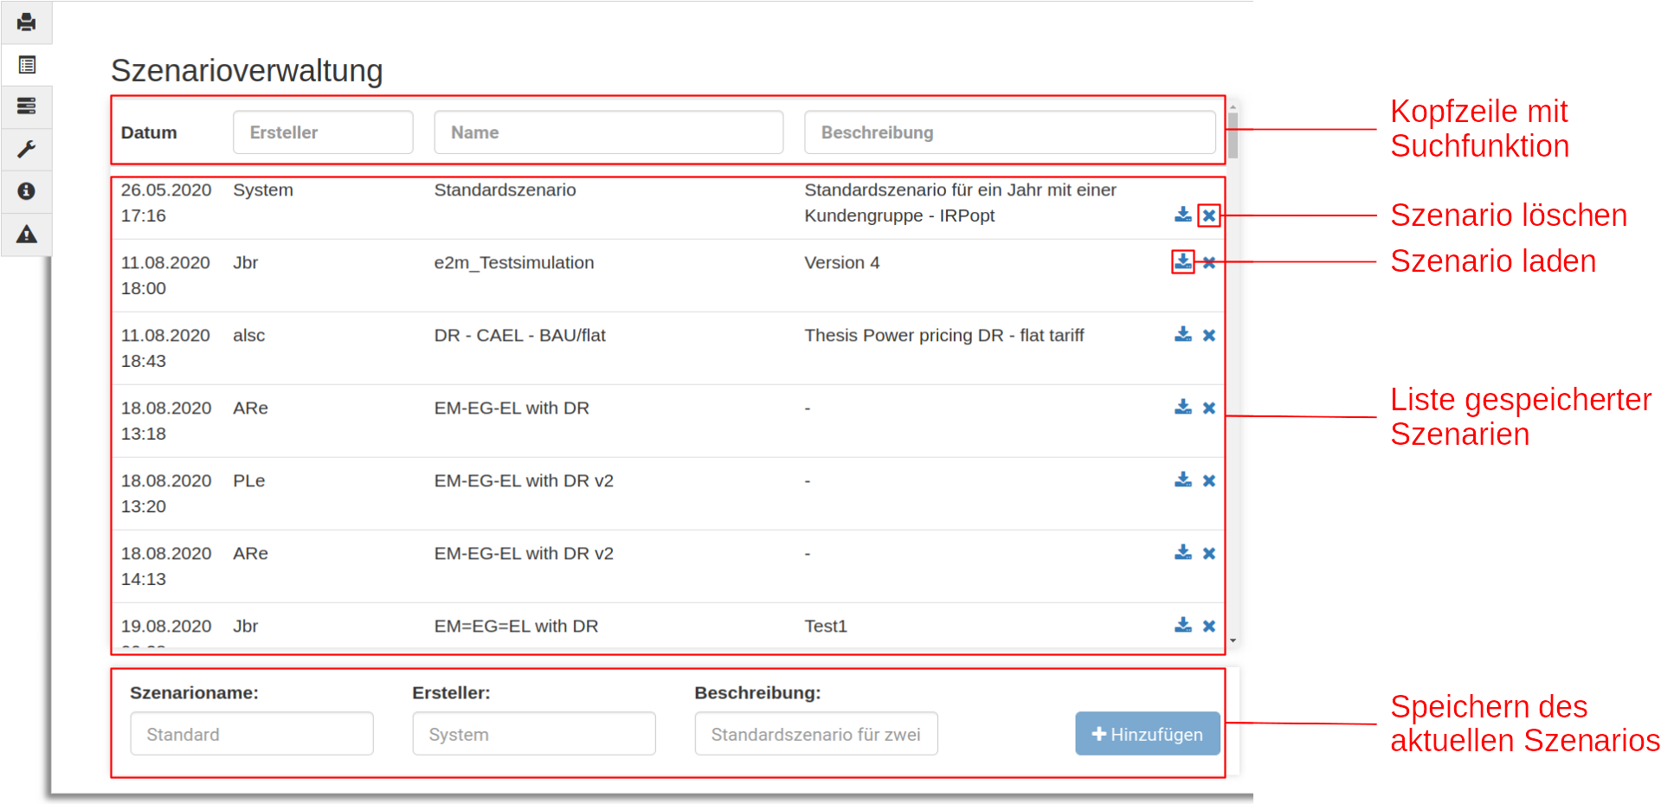Image resolution: width=1661 pixels, height=804 pixels.
Task: Load the EM=EG=EL with DR scenario
Action: (x=1183, y=625)
